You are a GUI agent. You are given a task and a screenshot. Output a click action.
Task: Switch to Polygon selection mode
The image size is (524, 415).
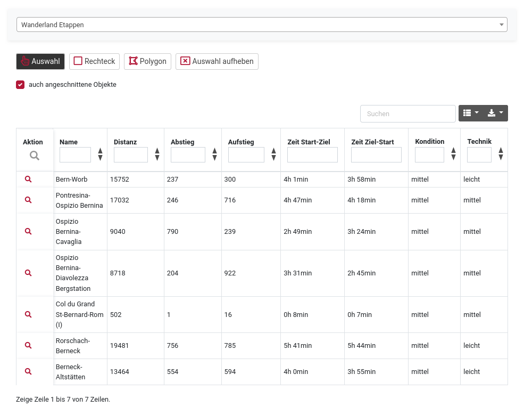pyautogui.click(x=148, y=61)
